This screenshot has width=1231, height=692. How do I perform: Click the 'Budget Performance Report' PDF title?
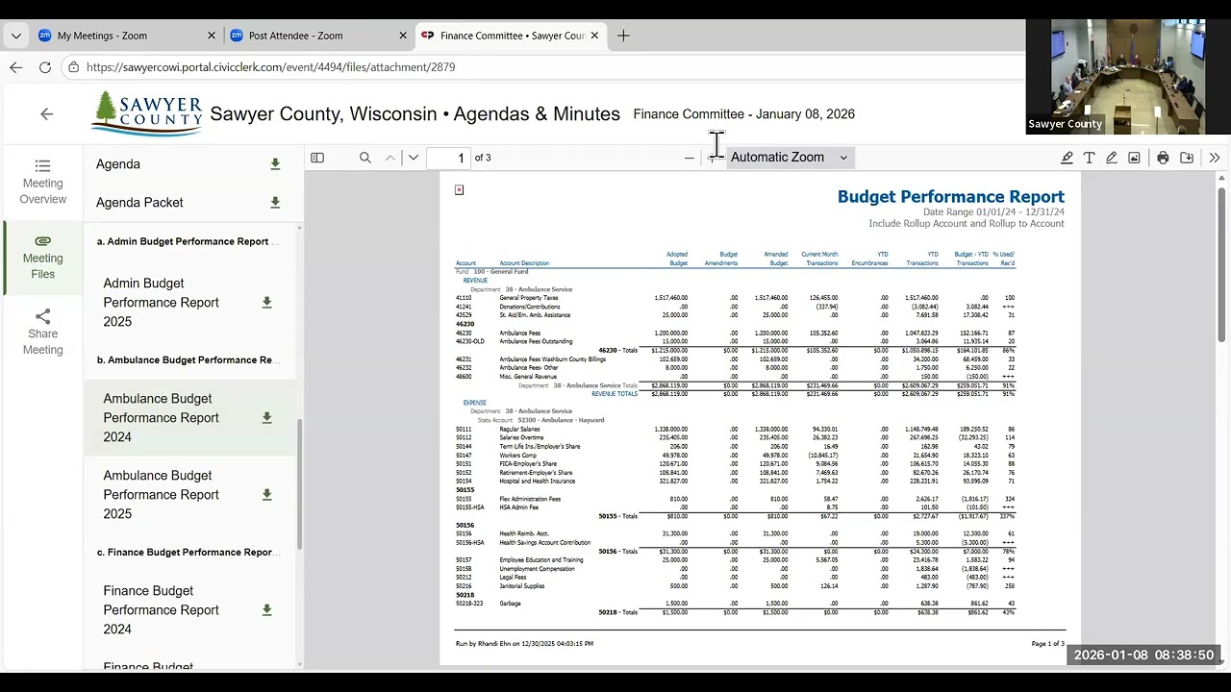click(950, 196)
